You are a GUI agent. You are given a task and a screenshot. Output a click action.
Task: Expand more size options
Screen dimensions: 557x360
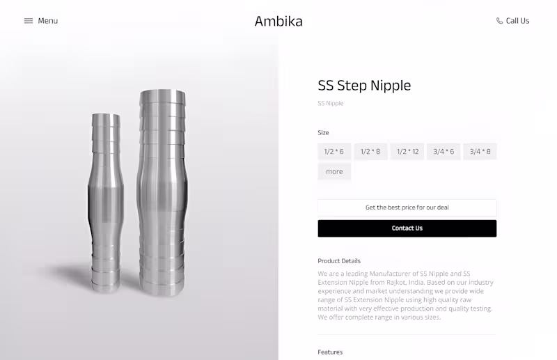(x=334, y=172)
